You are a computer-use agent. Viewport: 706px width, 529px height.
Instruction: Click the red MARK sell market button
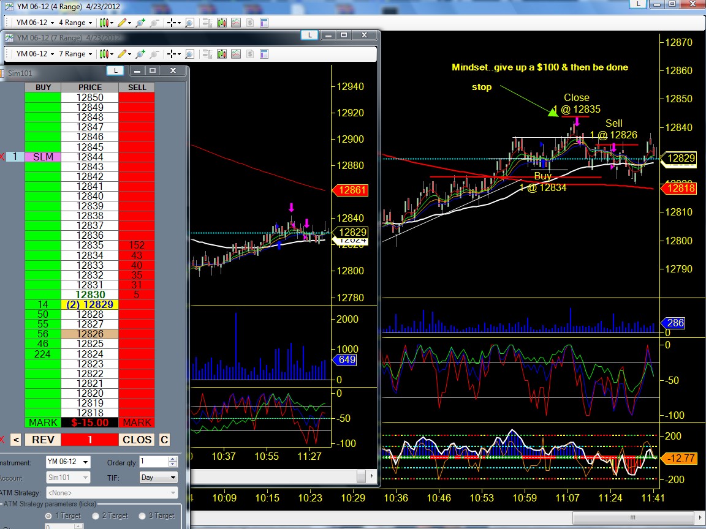tap(137, 422)
